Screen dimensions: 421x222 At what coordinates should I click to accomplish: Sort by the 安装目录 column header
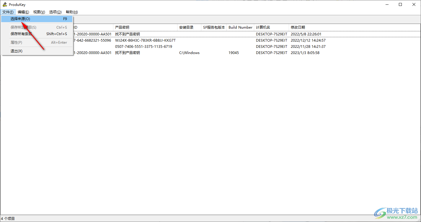pos(189,27)
